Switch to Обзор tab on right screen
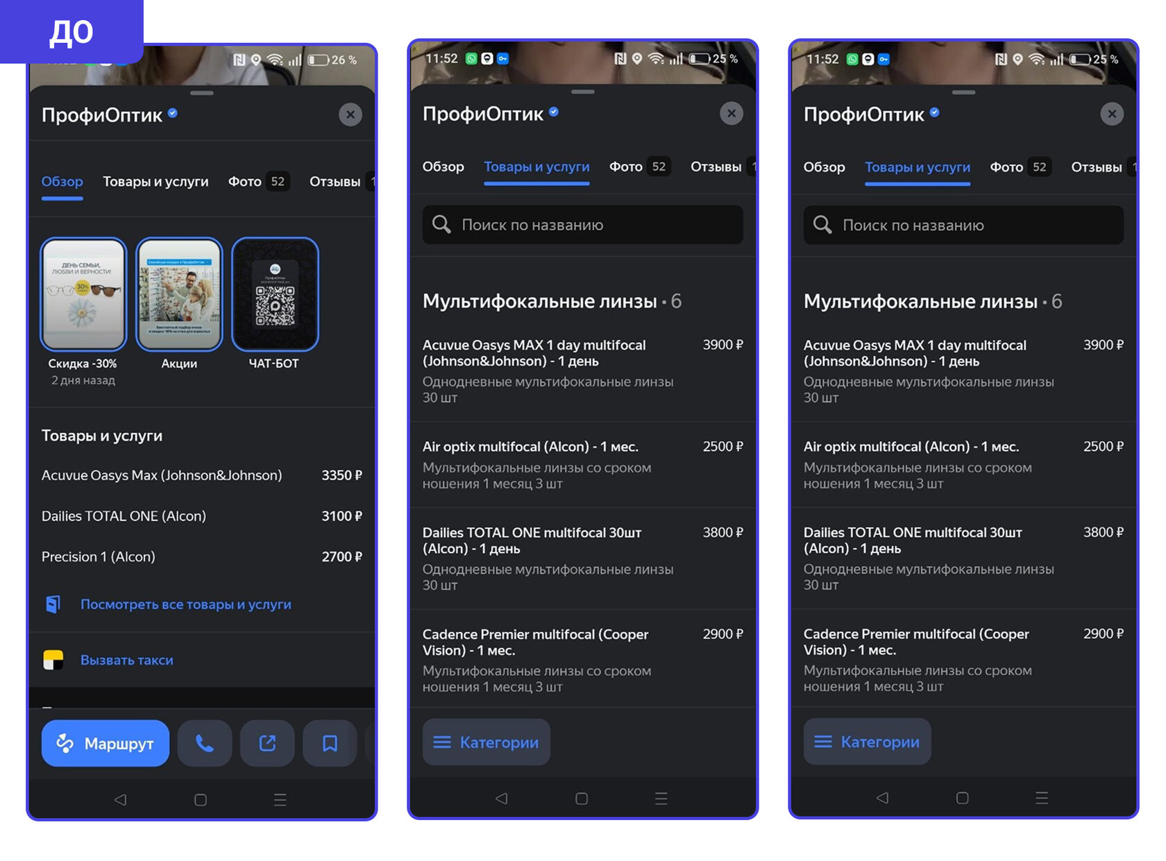 coord(825,167)
